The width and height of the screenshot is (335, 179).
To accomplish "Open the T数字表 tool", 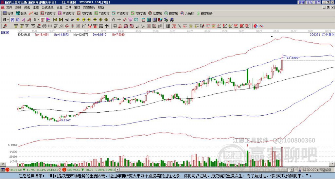I will [138, 13].
